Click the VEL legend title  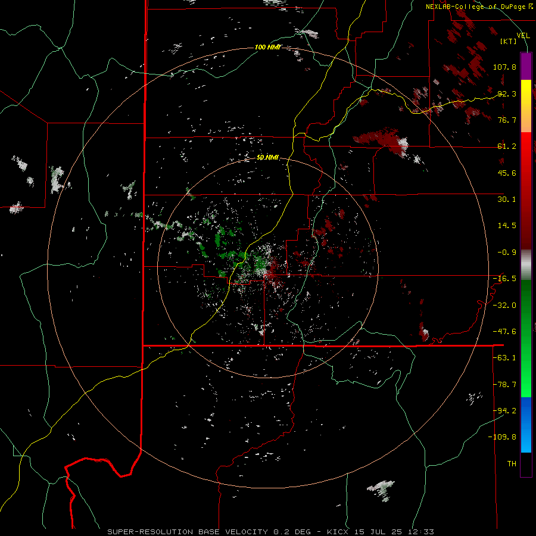coord(523,36)
